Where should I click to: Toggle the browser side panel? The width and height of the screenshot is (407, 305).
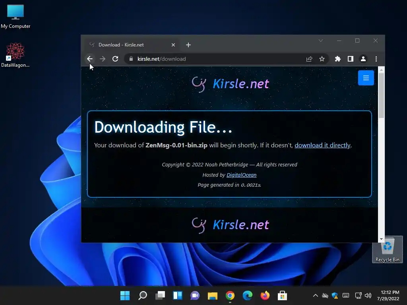(351, 59)
